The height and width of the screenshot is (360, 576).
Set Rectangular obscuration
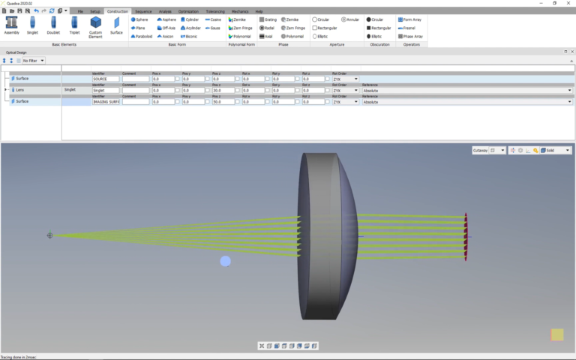click(x=378, y=28)
